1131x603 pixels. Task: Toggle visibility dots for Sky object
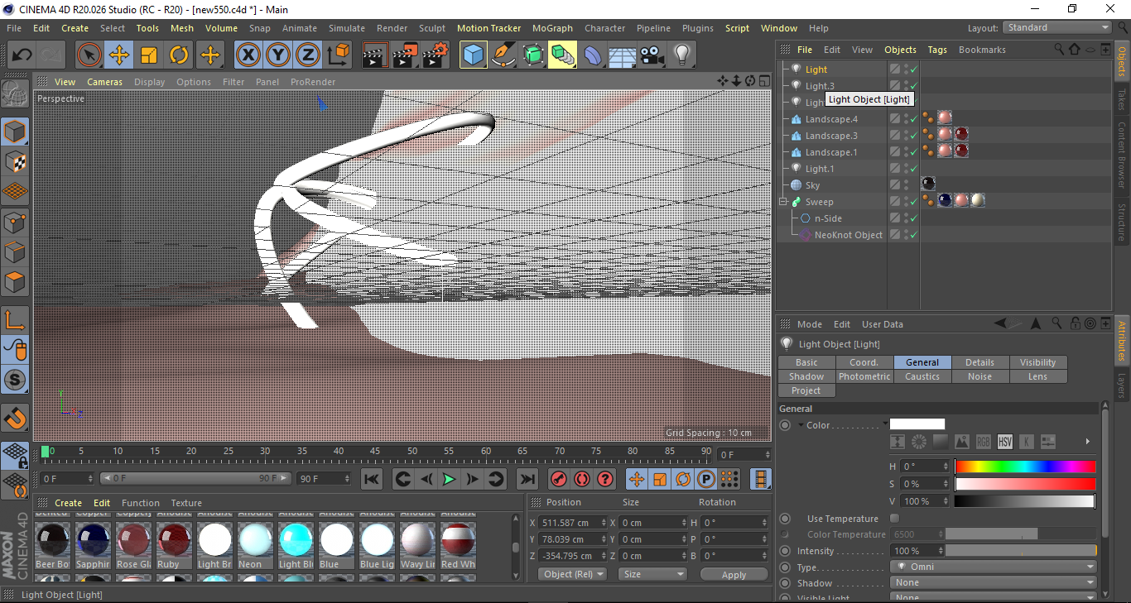[x=906, y=185]
